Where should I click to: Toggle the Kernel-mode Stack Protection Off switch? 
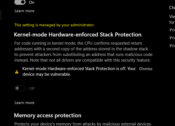[20, 88]
